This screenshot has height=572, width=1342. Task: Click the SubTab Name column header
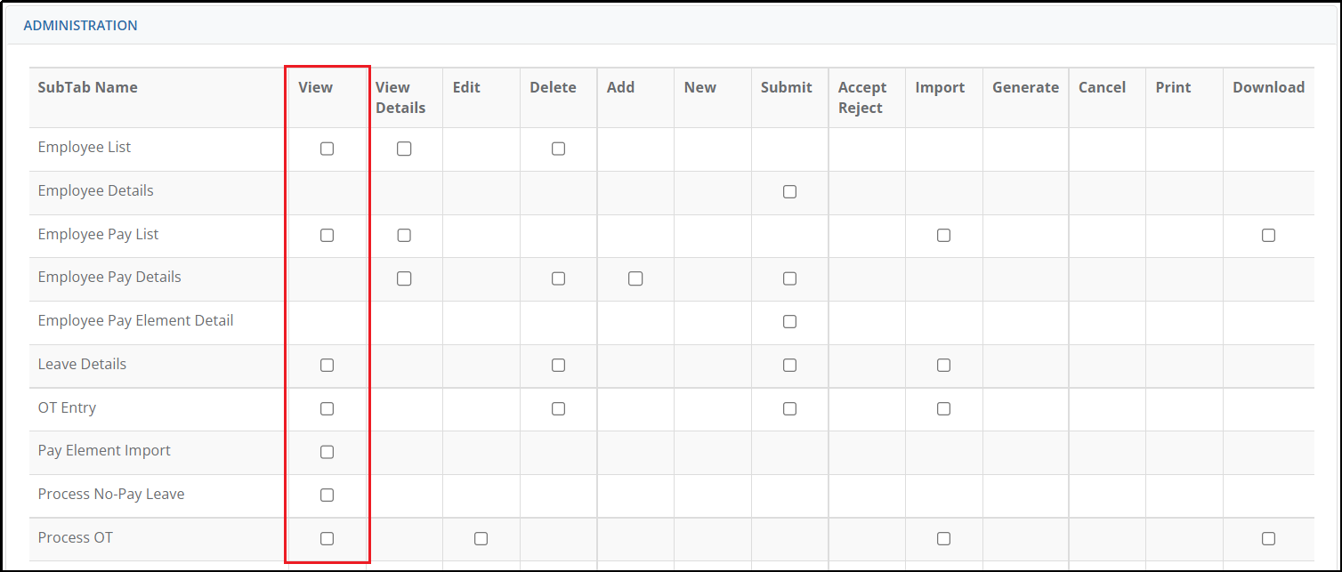[87, 87]
